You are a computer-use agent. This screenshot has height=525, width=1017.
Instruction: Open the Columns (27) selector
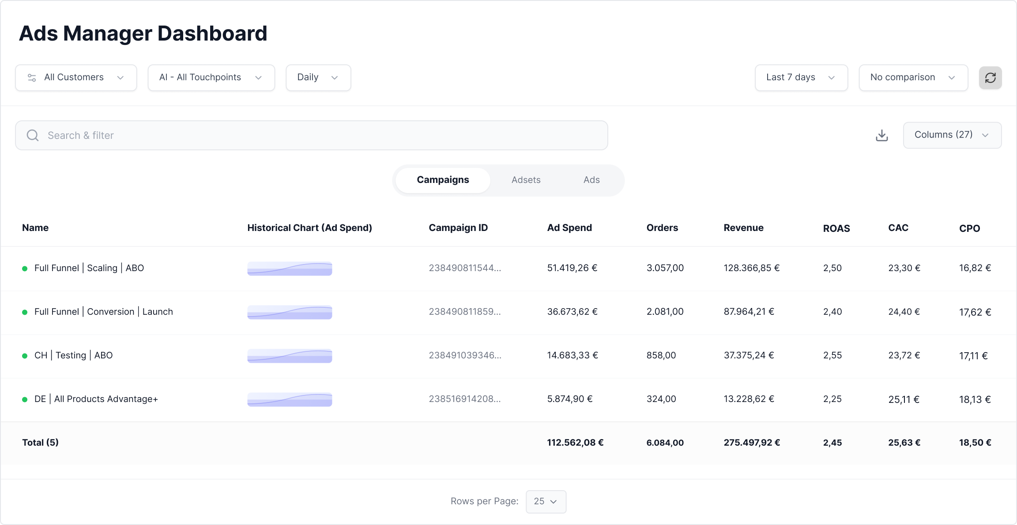pyautogui.click(x=952, y=135)
